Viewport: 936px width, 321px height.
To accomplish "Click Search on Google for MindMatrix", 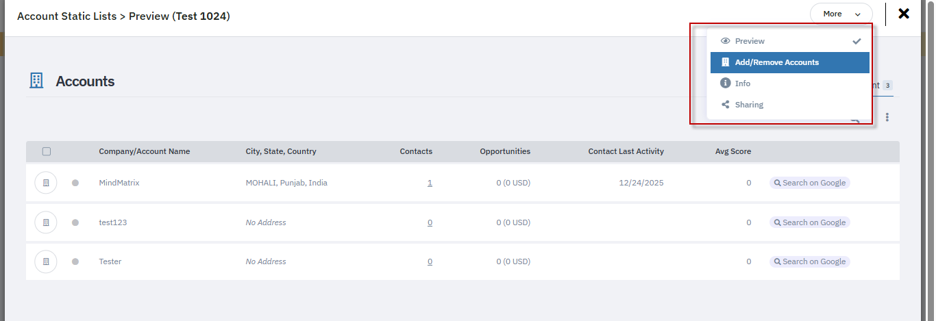I will (809, 183).
